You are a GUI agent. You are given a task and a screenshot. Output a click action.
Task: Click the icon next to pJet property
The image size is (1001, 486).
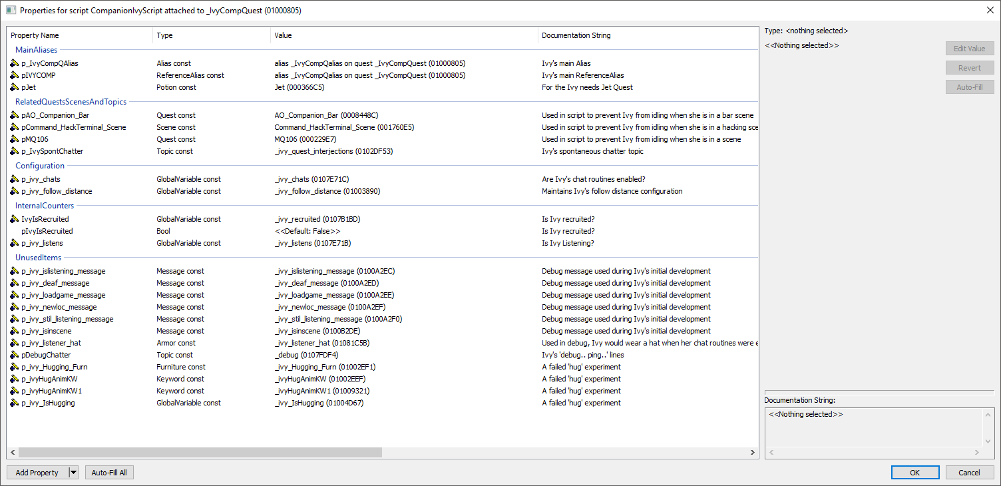[14, 87]
